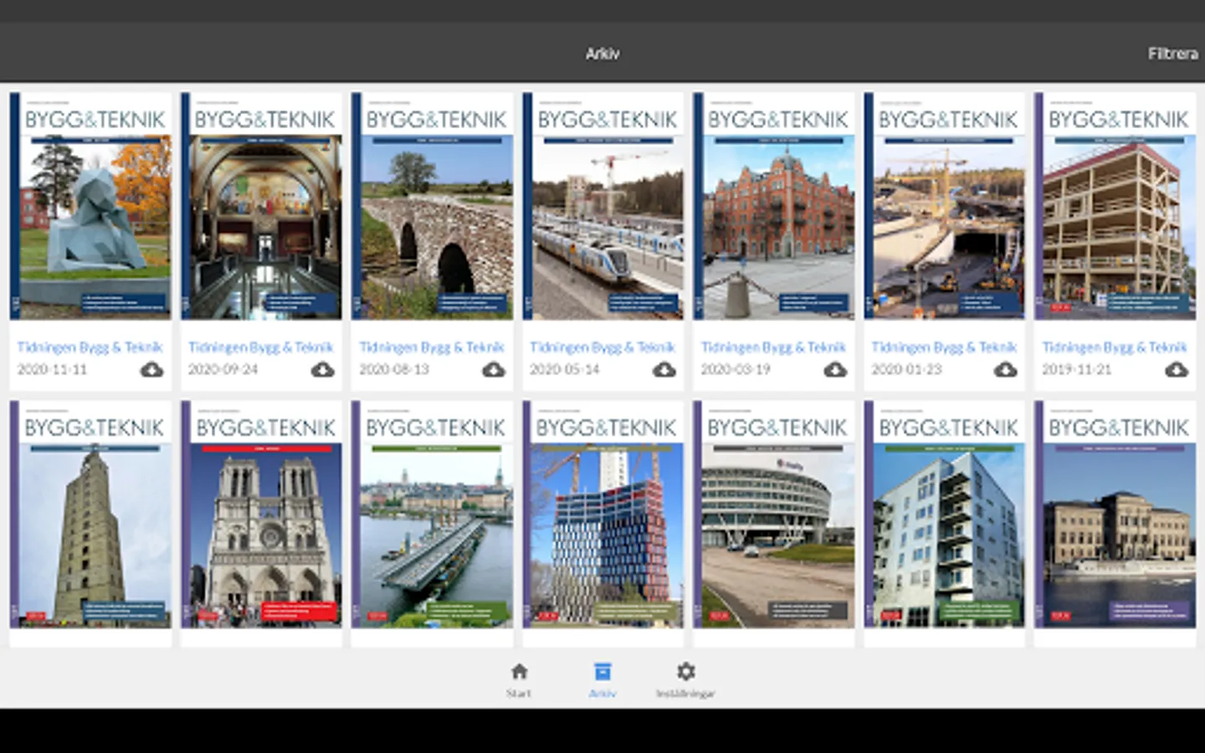Open the Filtrera filter option
This screenshot has height=753, width=1205.
click(x=1172, y=54)
